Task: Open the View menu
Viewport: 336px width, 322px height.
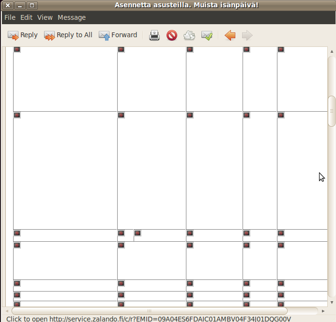Action: [45, 17]
